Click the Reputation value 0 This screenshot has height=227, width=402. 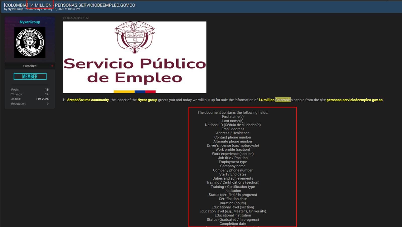pos(47,104)
